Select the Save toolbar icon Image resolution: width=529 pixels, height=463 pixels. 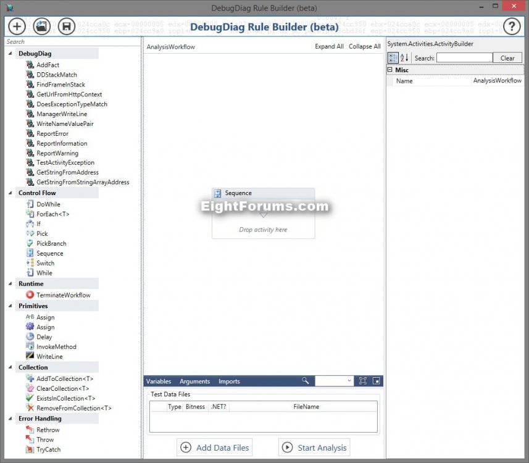pyautogui.click(x=67, y=26)
